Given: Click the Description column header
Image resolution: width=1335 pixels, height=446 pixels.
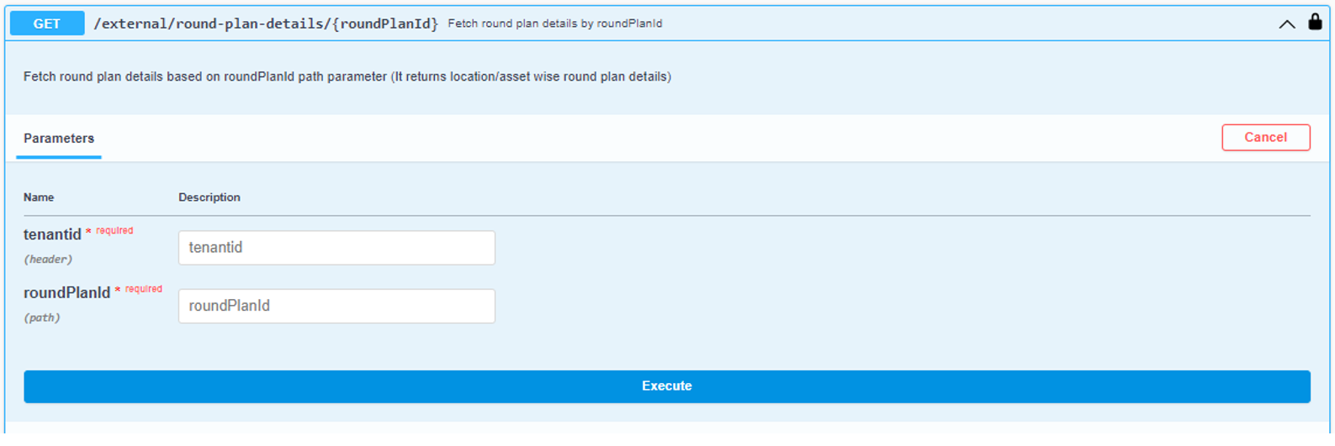Looking at the screenshot, I should 209,197.
